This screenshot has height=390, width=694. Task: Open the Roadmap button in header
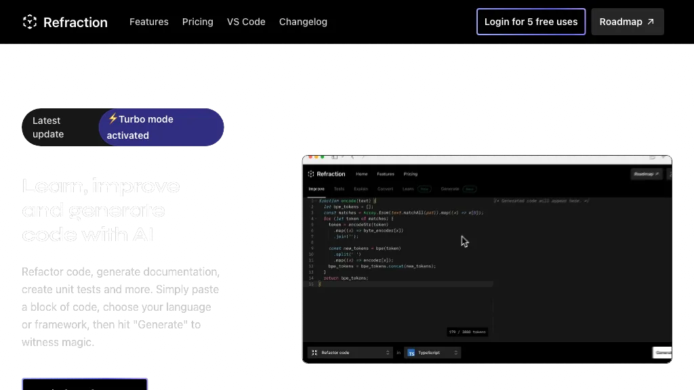click(x=627, y=22)
